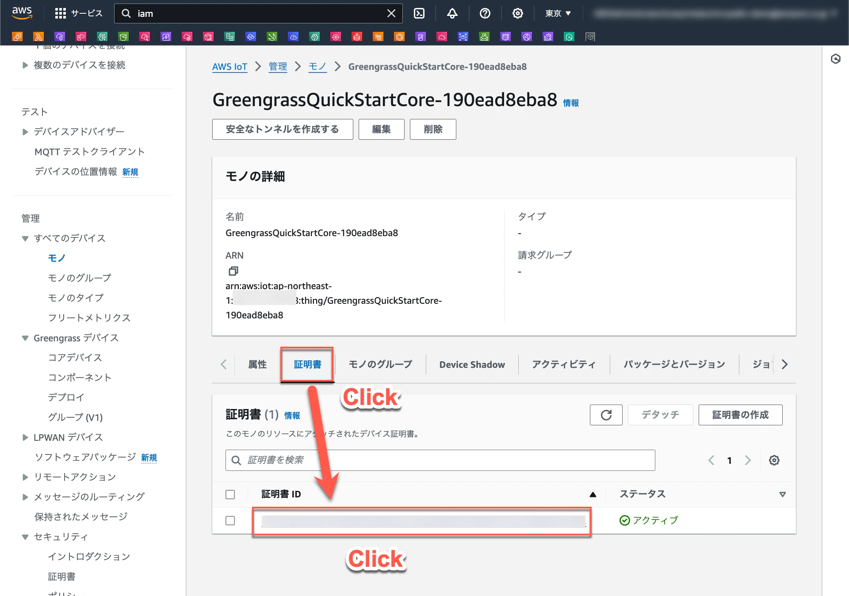Switch to the アクティビティ tab
The height and width of the screenshot is (596, 849).
564,364
